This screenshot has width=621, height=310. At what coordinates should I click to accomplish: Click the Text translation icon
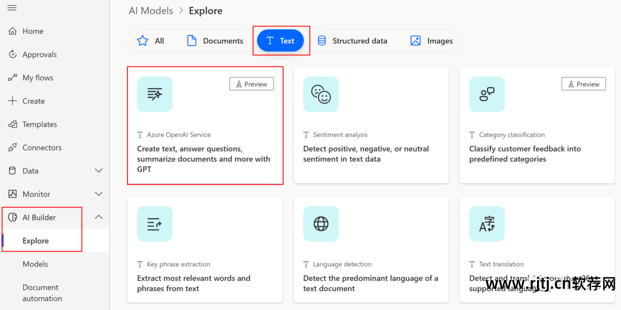click(x=487, y=224)
